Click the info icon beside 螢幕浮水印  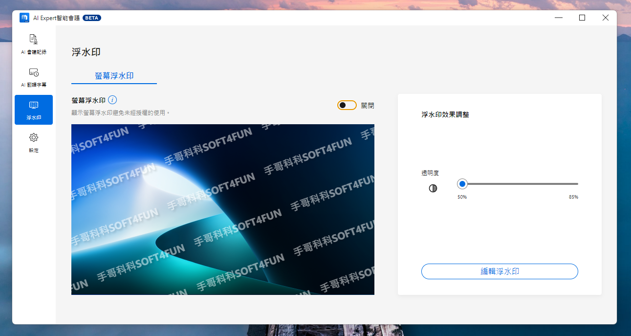[112, 100]
